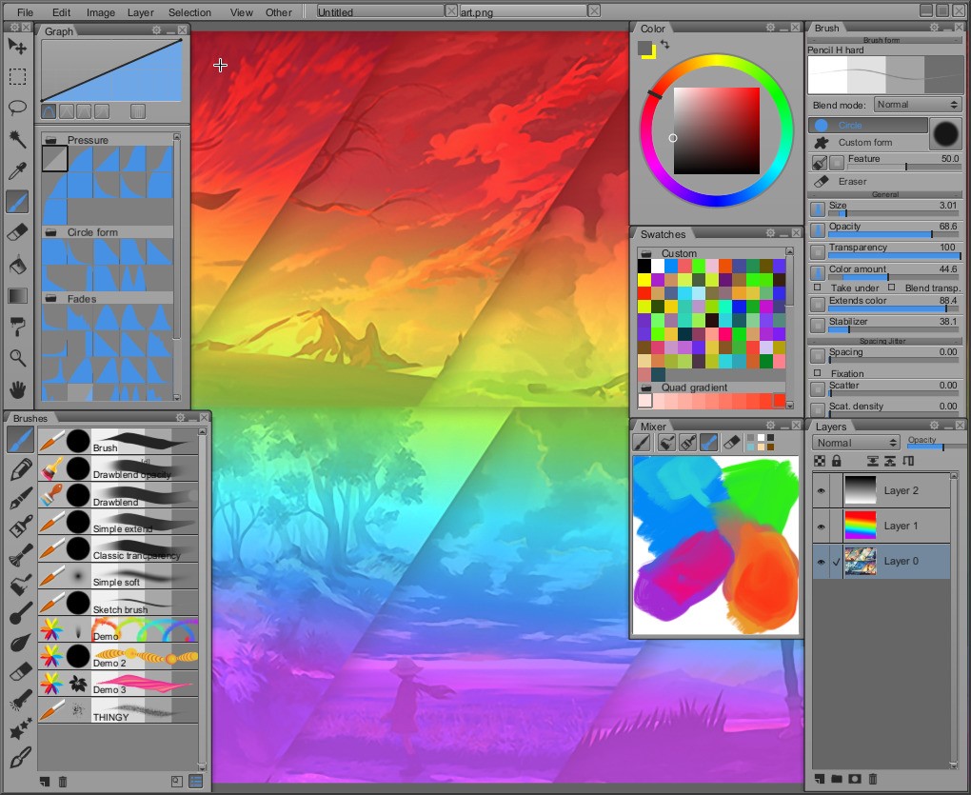Select the Eyedropper tool in left toolbar
The width and height of the screenshot is (971, 795).
coord(17,170)
